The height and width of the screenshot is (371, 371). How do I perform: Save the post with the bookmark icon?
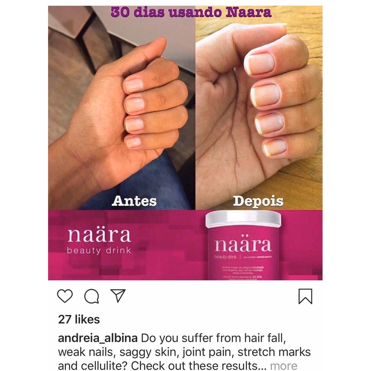click(305, 296)
